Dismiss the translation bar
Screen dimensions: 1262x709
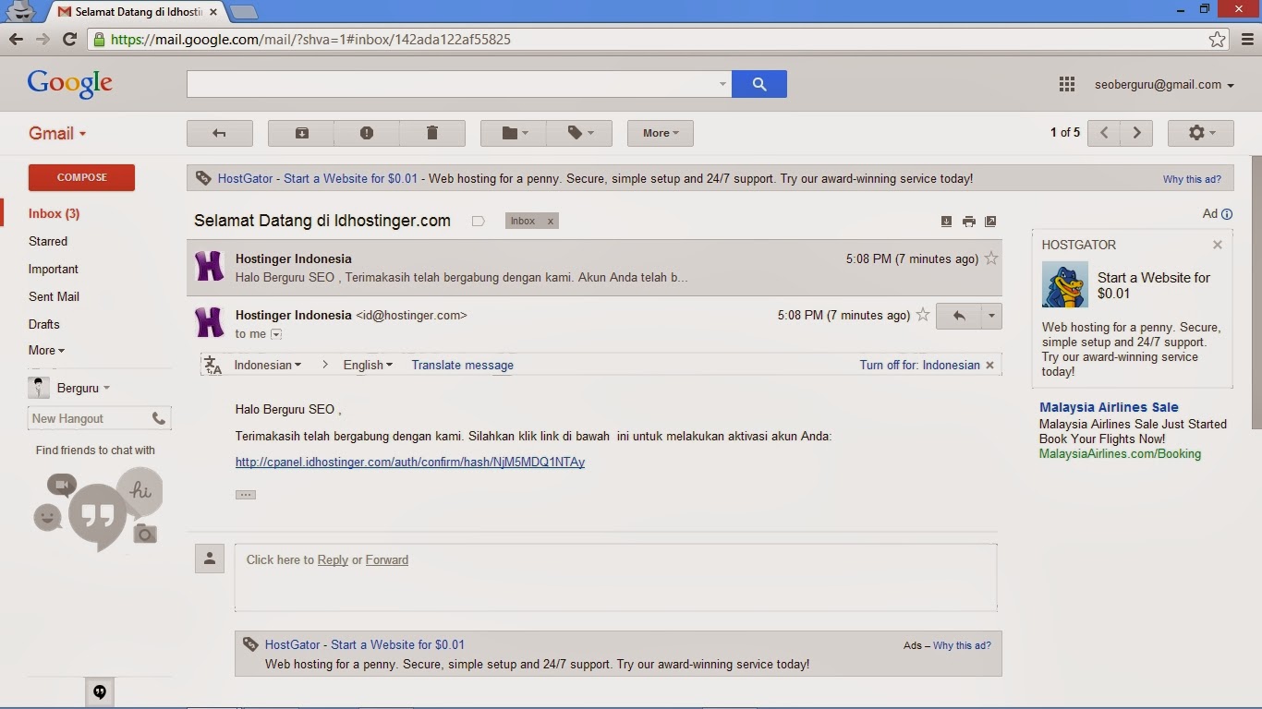tap(990, 365)
